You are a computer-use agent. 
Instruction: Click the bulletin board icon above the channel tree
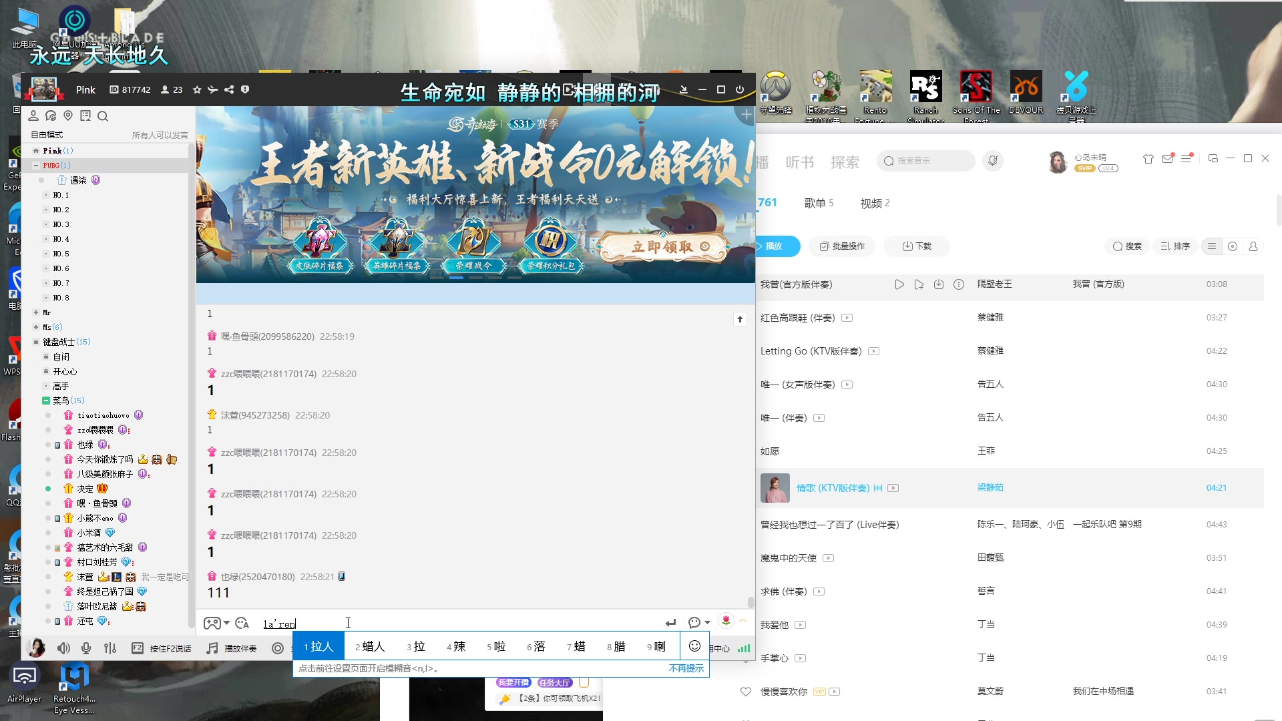click(85, 116)
